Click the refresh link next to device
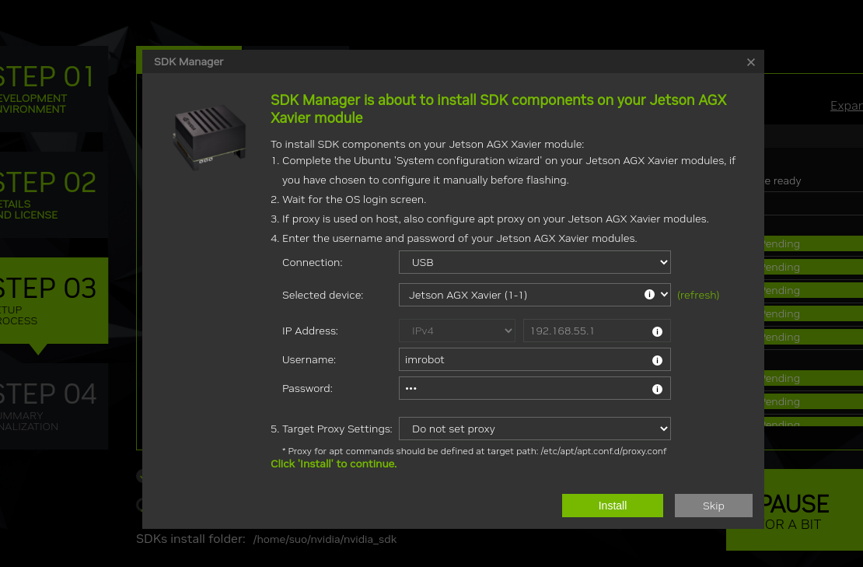Image resolution: width=863 pixels, height=567 pixels. coord(698,295)
